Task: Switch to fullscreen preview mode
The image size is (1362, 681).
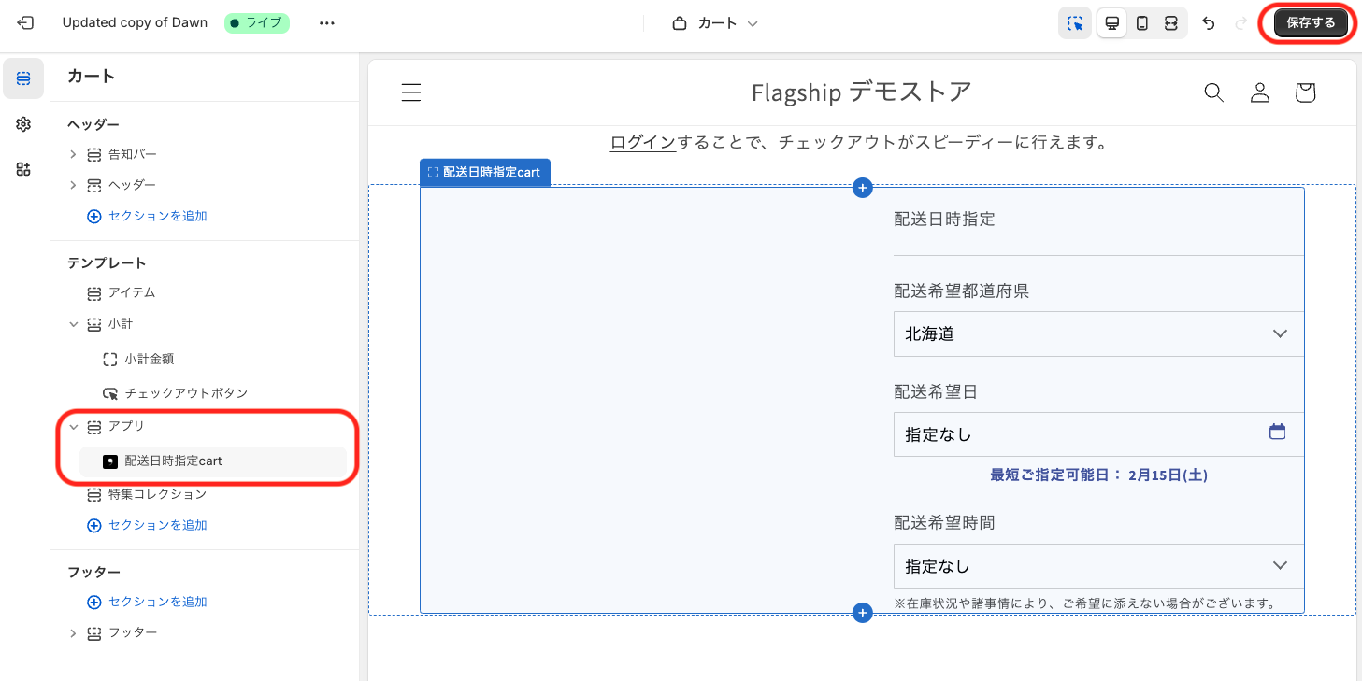Action: pos(1170,23)
